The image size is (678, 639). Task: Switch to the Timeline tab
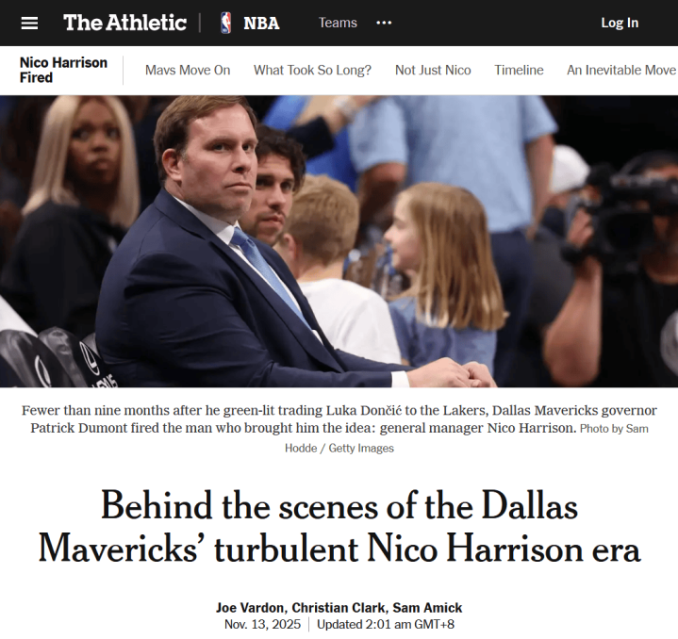click(x=519, y=70)
